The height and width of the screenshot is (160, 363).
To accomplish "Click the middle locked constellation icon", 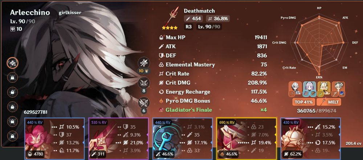I will 12,107.
